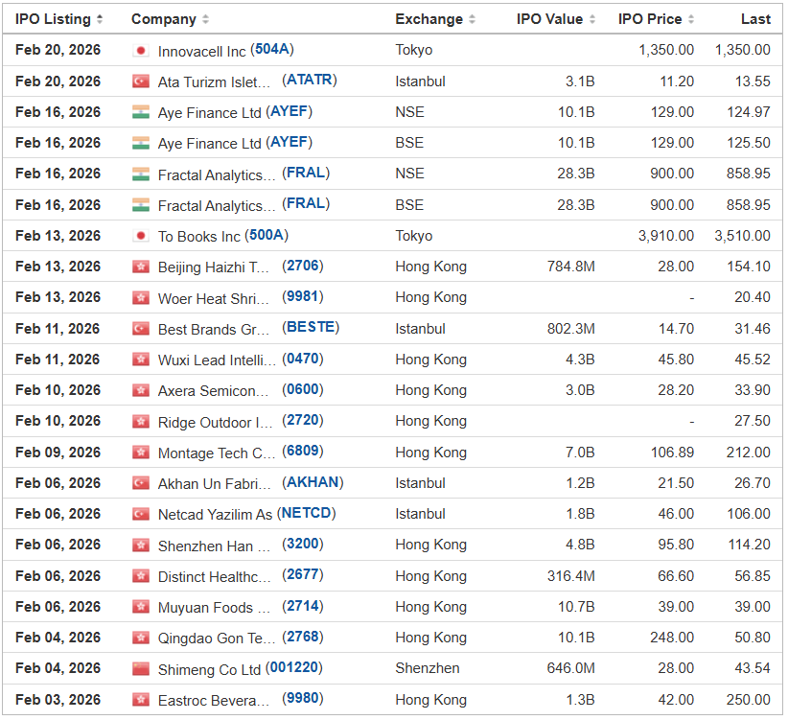Screen dimensions: 788x720
Task: Open AYEF ticker link in BSE row
Action: coord(289,142)
